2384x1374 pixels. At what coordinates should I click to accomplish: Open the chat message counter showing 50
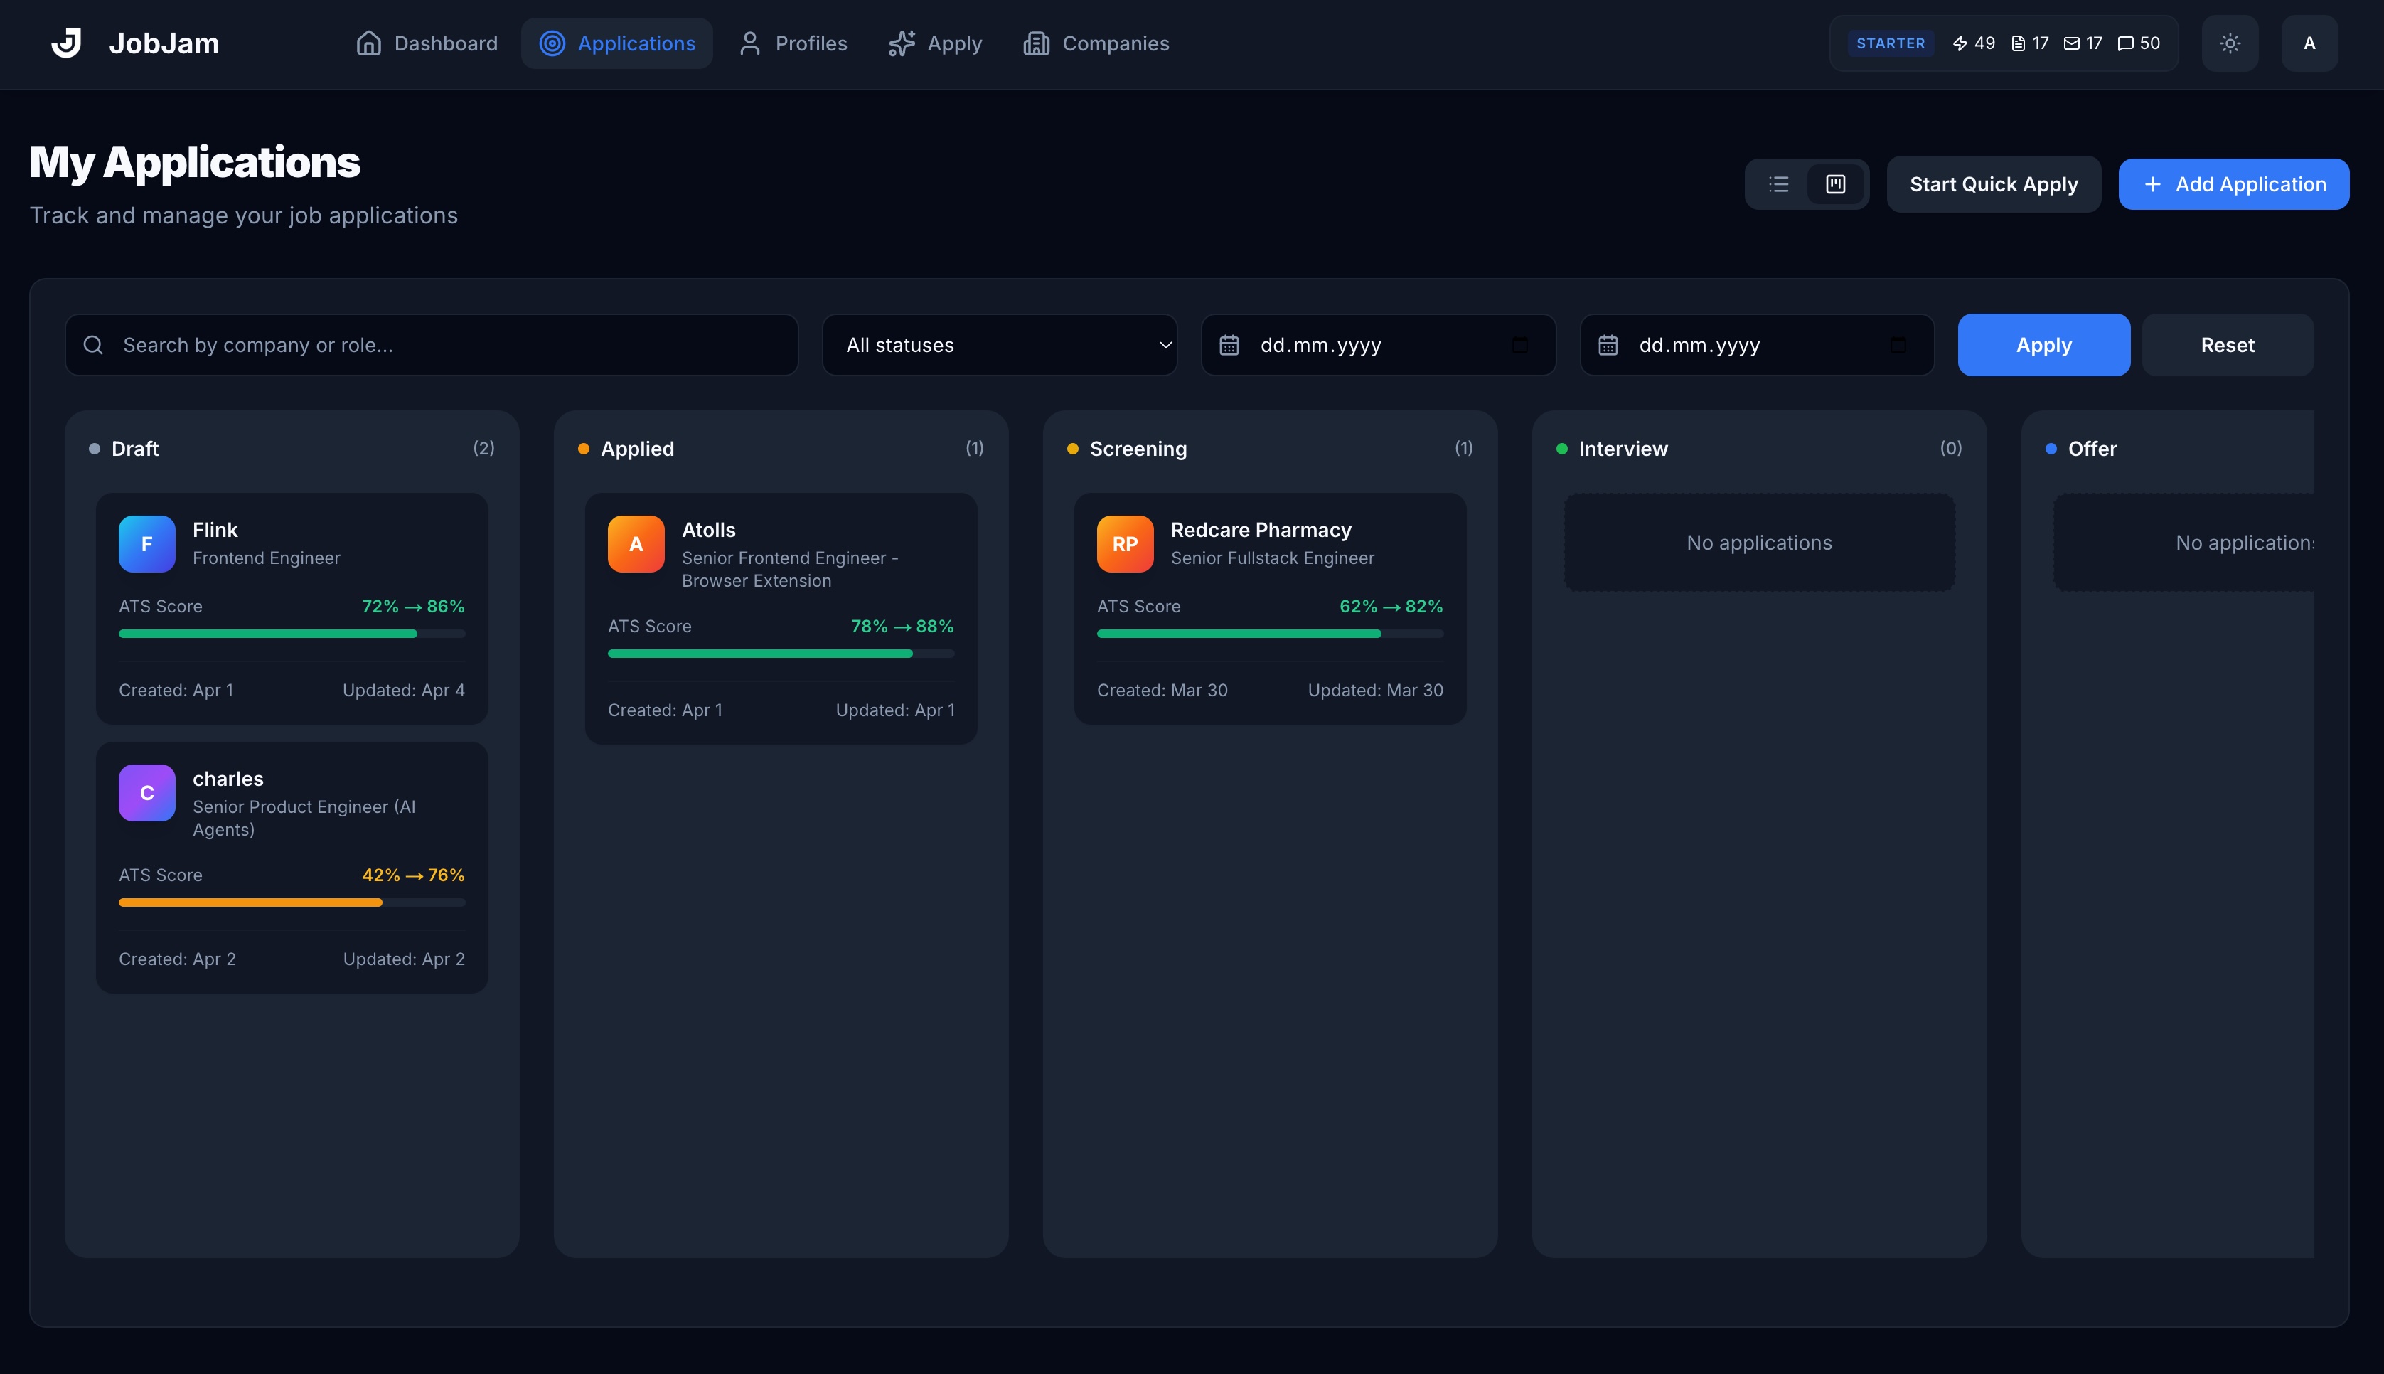click(x=2138, y=43)
